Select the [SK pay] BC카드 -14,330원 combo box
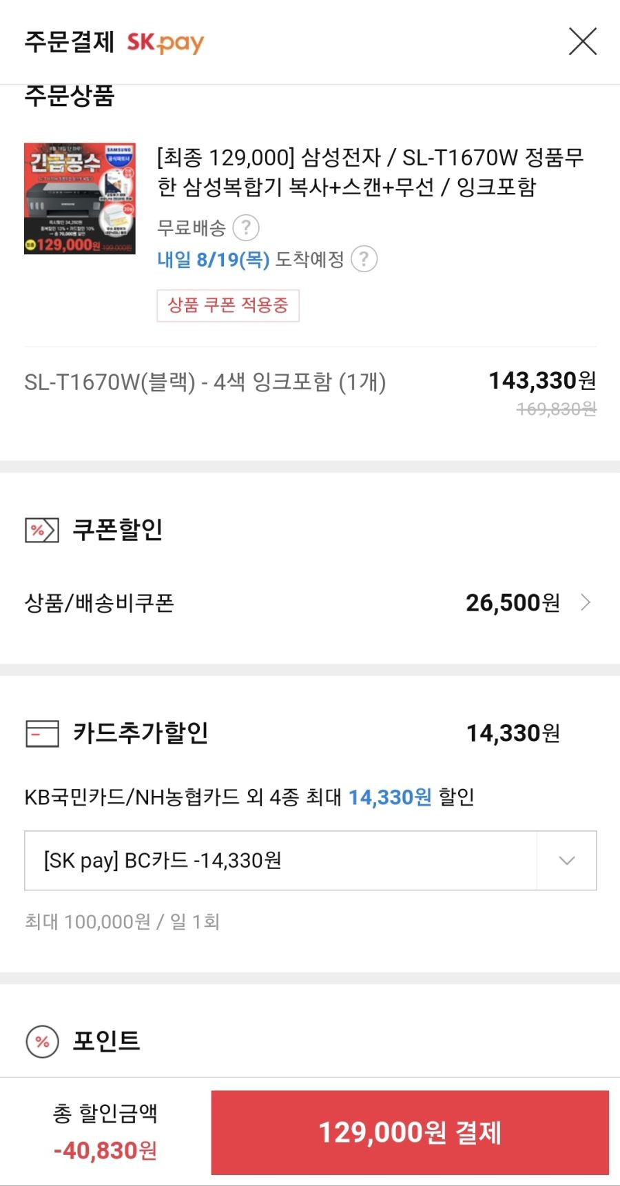Screen dimensions: 620x1186 (311, 861)
